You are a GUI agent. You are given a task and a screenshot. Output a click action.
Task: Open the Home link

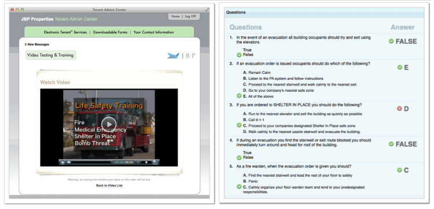(175, 16)
